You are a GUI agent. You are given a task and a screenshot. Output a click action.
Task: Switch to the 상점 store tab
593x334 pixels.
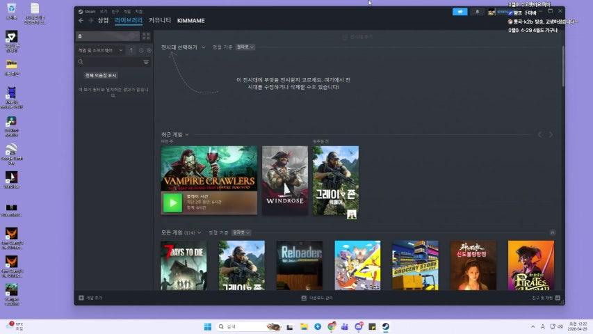pyautogui.click(x=103, y=21)
